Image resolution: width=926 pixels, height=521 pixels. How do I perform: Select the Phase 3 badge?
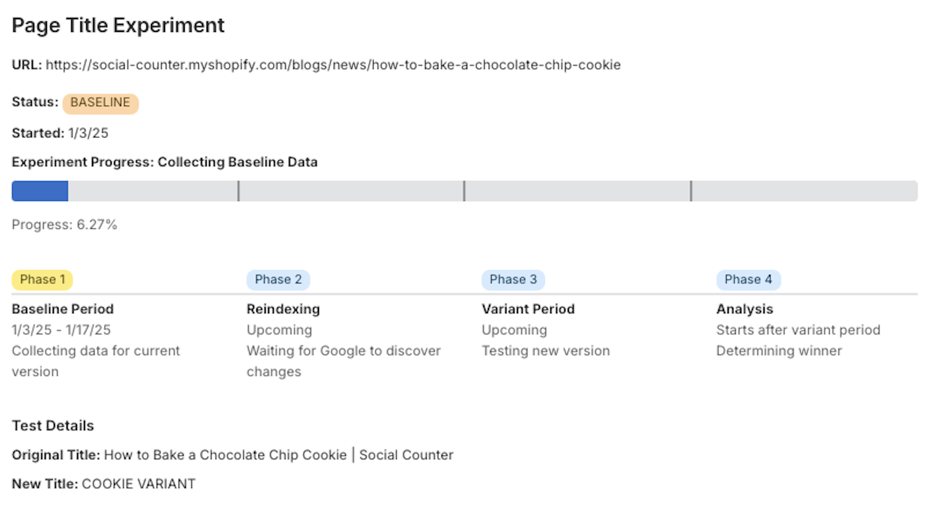[x=513, y=280]
